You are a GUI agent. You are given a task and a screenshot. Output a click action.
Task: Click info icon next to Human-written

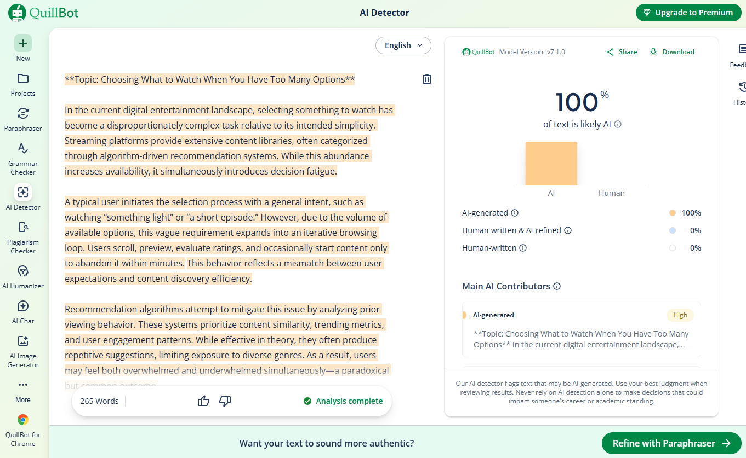(x=523, y=248)
